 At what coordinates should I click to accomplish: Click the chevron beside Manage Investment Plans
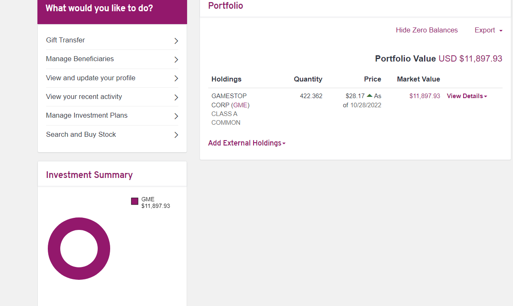tap(176, 116)
